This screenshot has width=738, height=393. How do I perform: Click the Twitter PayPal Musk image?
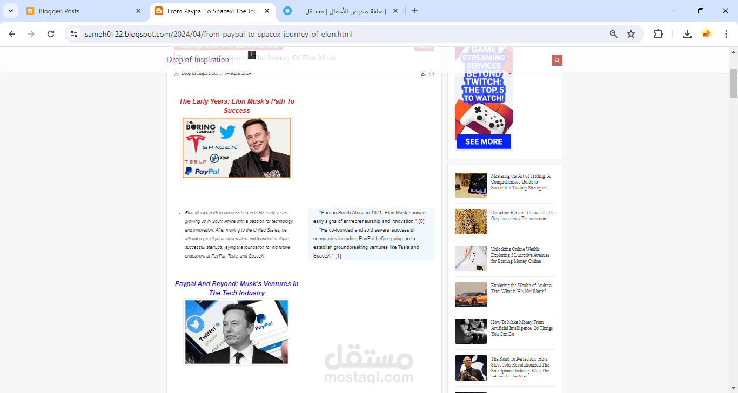tap(237, 332)
